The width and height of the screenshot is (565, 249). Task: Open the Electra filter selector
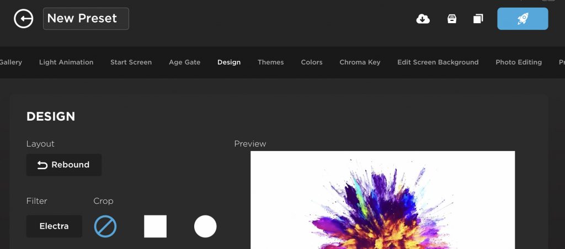pos(54,226)
